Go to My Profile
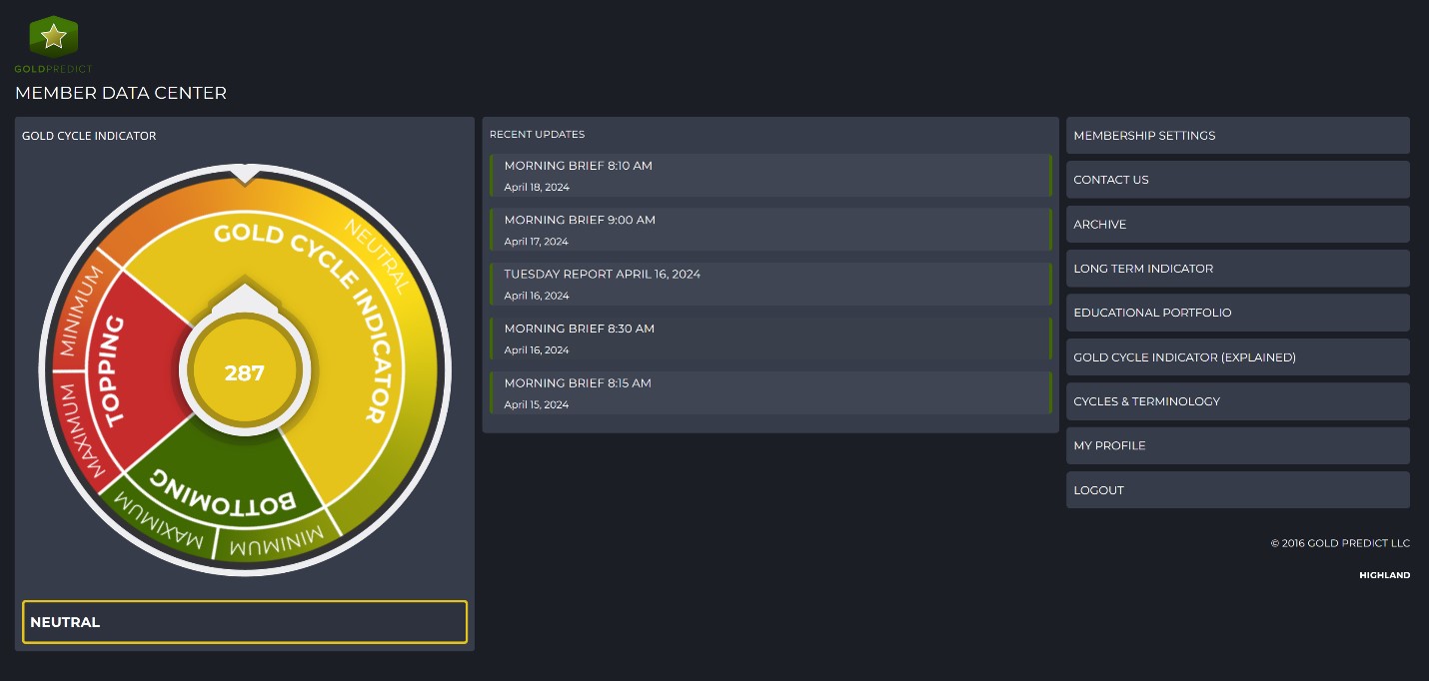The width and height of the screenshot is (1429, 681). pyautogui.click(x=1237, y=445)
